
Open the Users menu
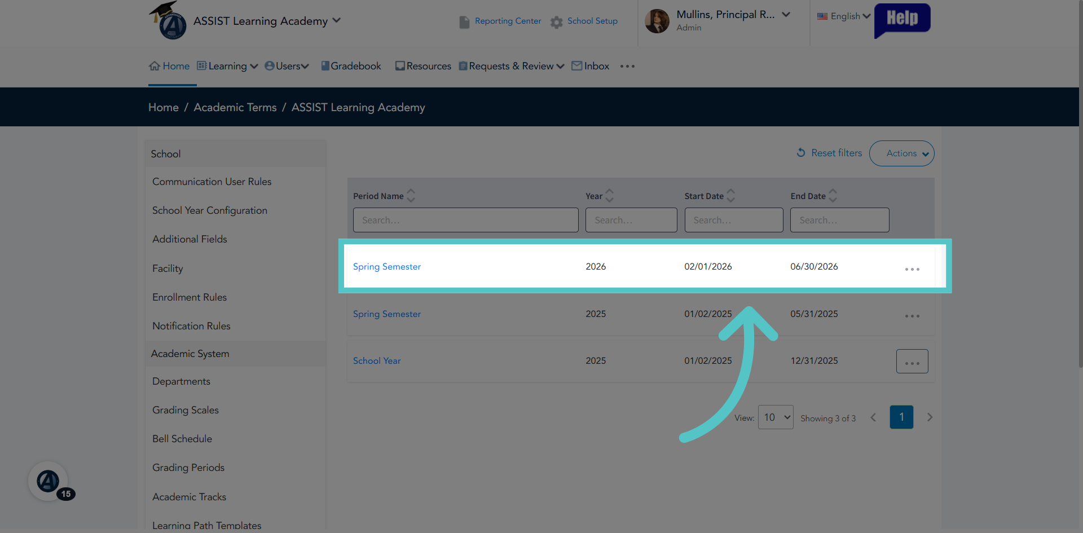click(287, 66)
